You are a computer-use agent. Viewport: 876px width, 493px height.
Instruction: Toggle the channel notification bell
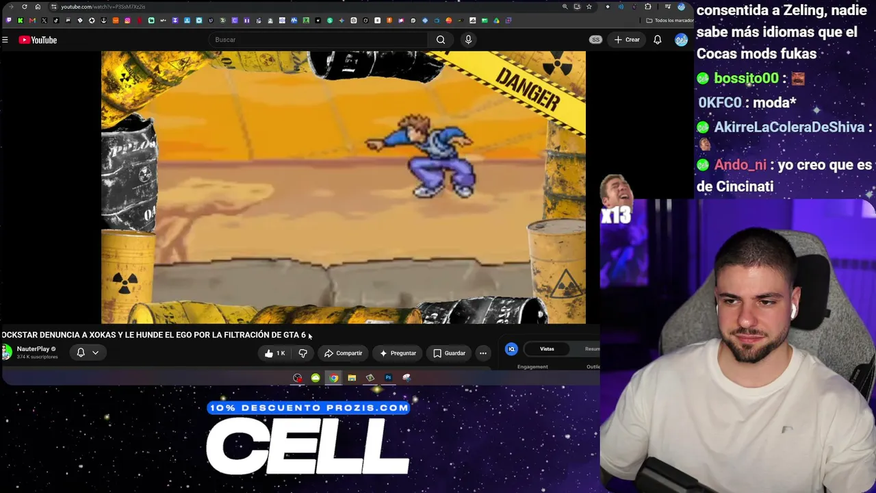click(81, 353)
